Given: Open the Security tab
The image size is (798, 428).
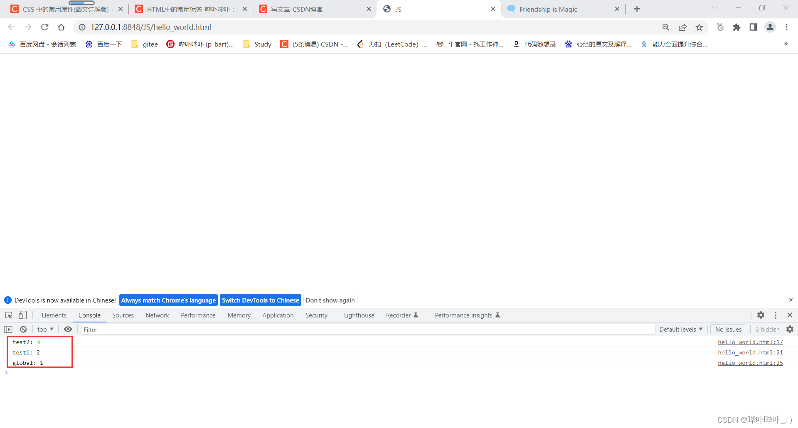Looking at the screenshot, I should point(316,315).
